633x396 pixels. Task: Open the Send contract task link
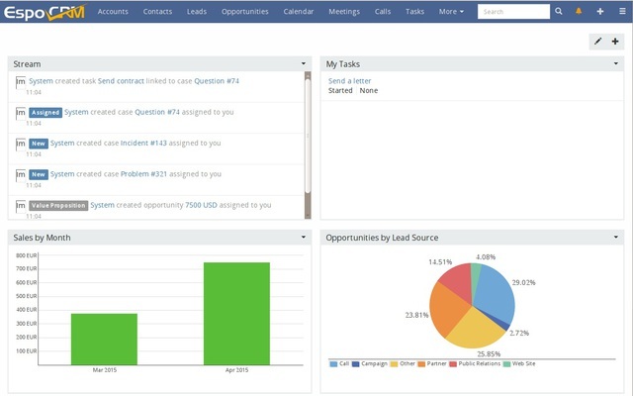coord(122,81)
